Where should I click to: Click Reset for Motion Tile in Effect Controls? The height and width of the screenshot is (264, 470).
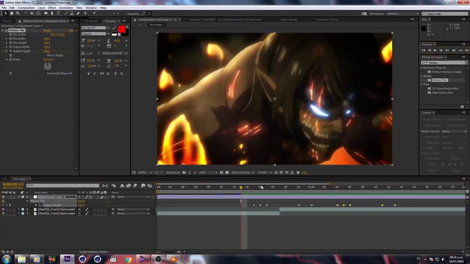[x=47, y=30]
